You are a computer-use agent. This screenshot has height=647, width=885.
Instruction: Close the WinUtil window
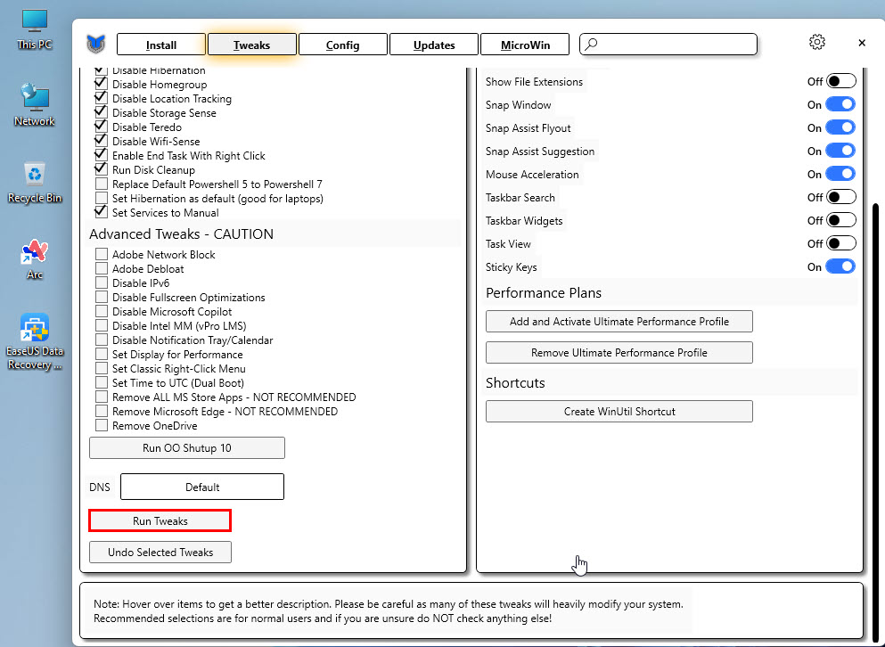pyautogui.click(x=861, y=43)
